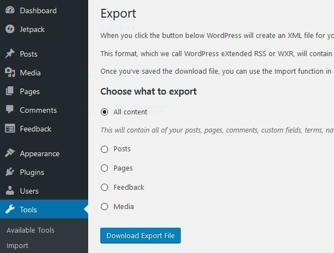Viewport: 334px width, 253px height.
Task: Go to Posts in sidebar
Action: tap(44, 54)
